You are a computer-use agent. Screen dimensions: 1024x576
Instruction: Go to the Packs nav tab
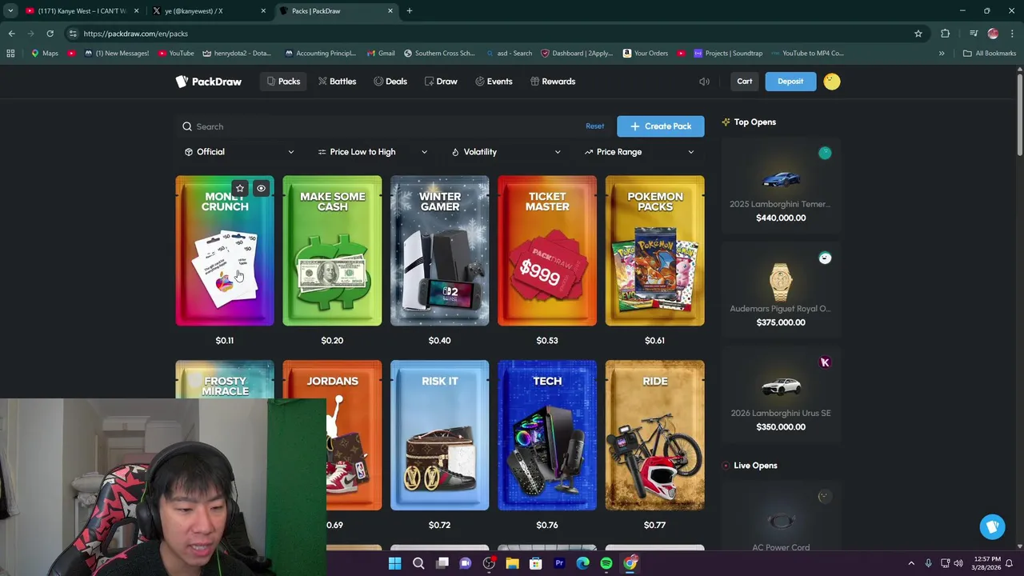[283, 82]
